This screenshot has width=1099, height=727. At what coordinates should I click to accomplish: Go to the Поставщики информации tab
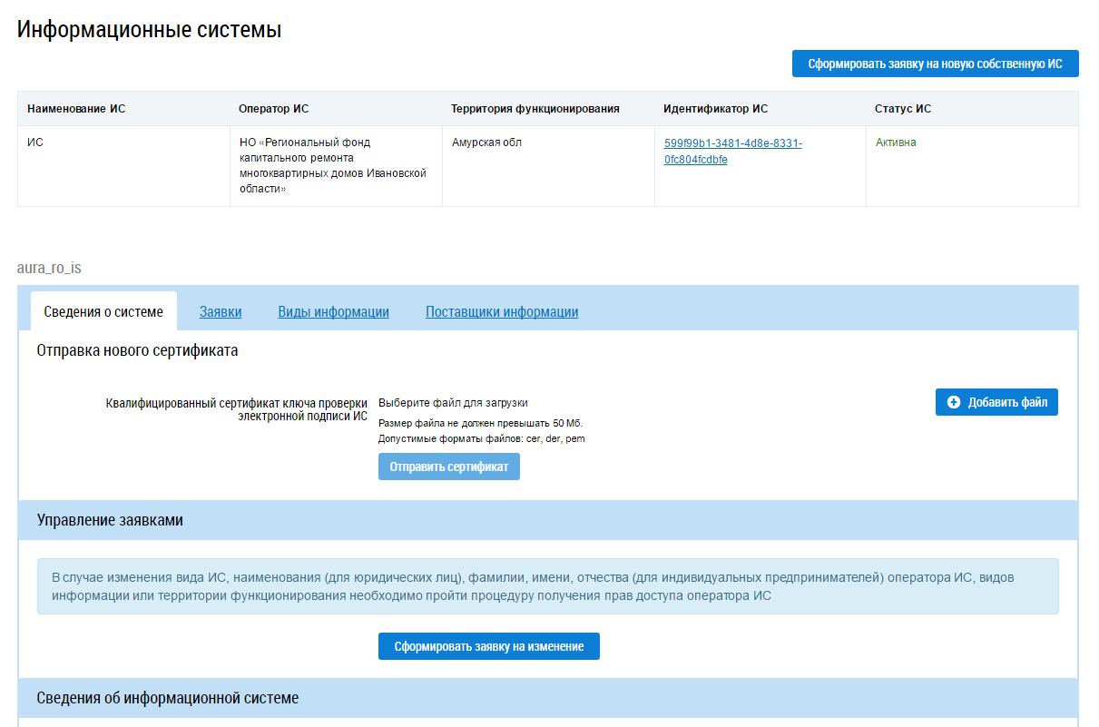502,311
